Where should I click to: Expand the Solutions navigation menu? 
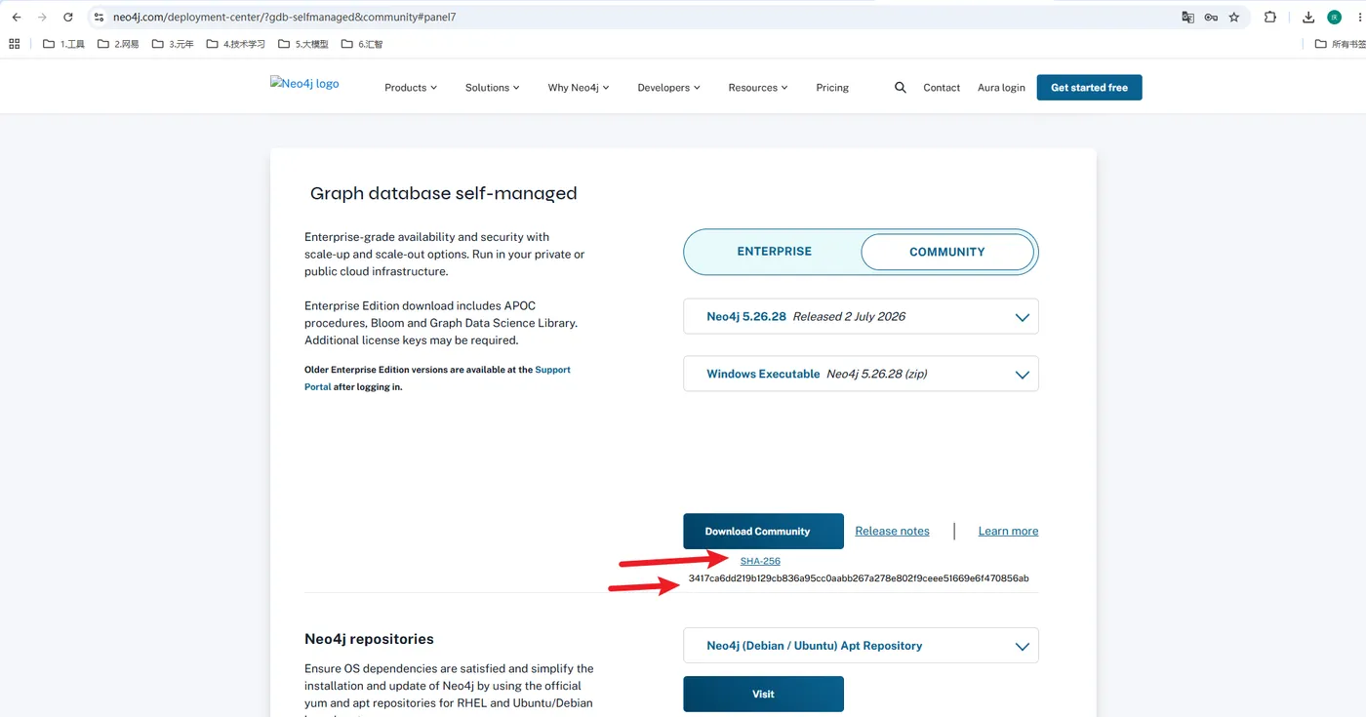(x=493, y=88)
